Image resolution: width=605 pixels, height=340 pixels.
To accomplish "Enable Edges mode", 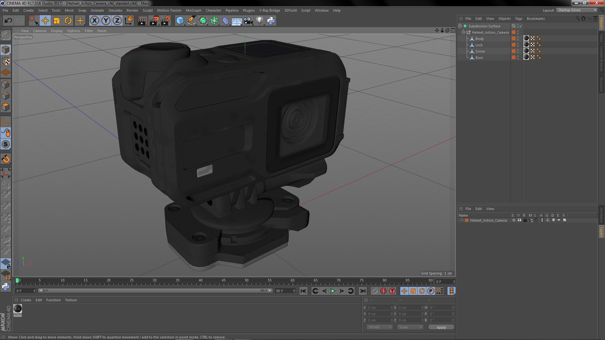I will click(6, 96).
